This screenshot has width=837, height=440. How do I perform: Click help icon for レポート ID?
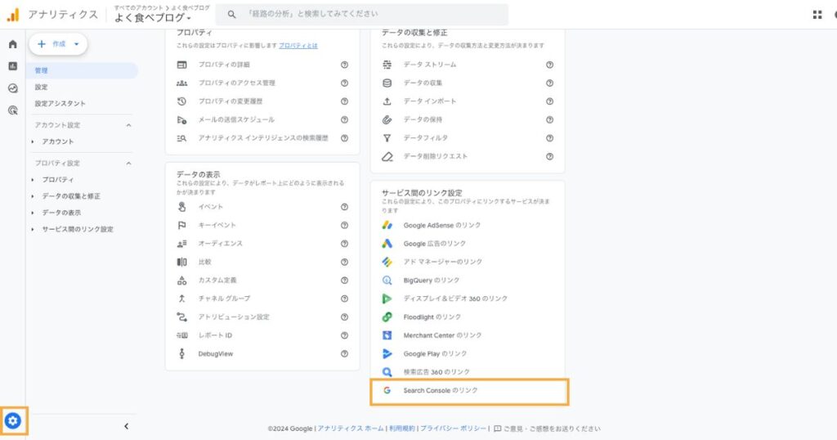tap(344, 335)
